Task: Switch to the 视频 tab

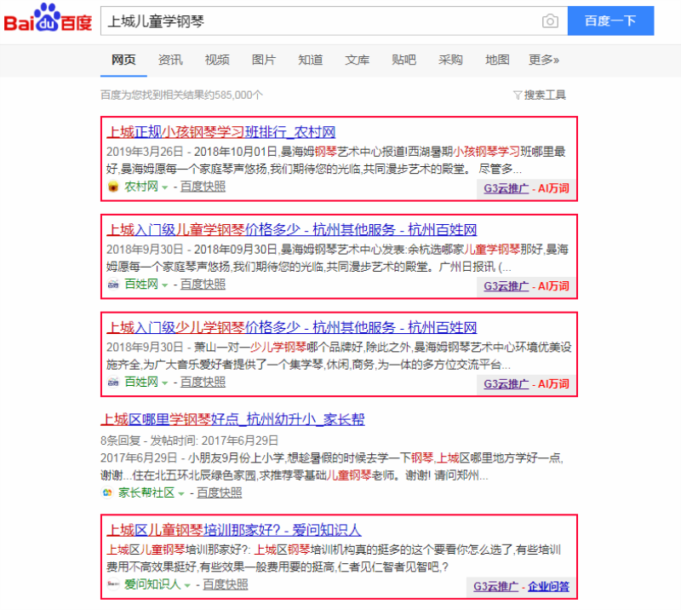Action: click(217, 60)
